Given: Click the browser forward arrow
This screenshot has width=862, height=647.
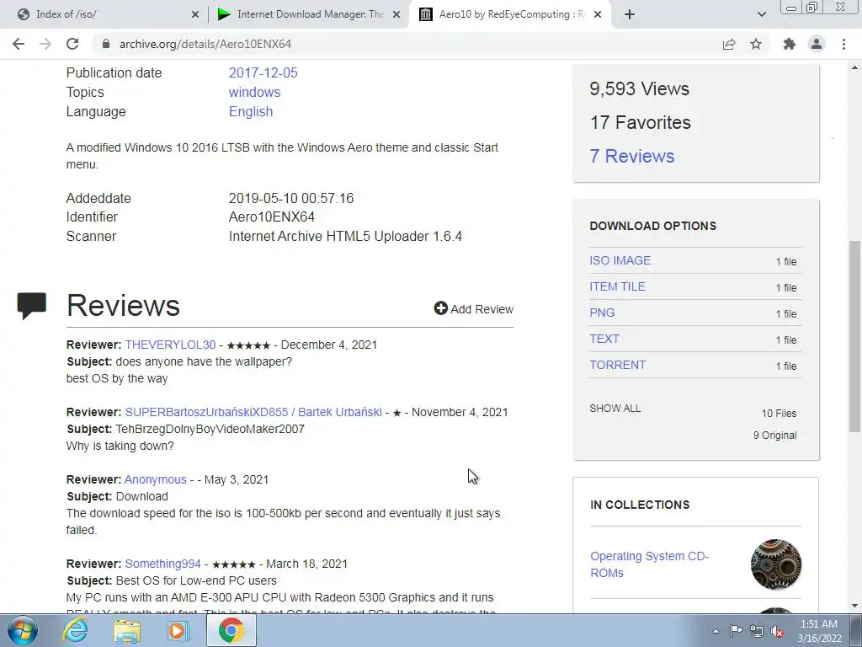Looking at the screenshot, I should tap(45, 44).
